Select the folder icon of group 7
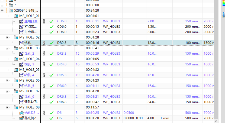The width and height of the screenshot is (225, 123). coord(11,5)
